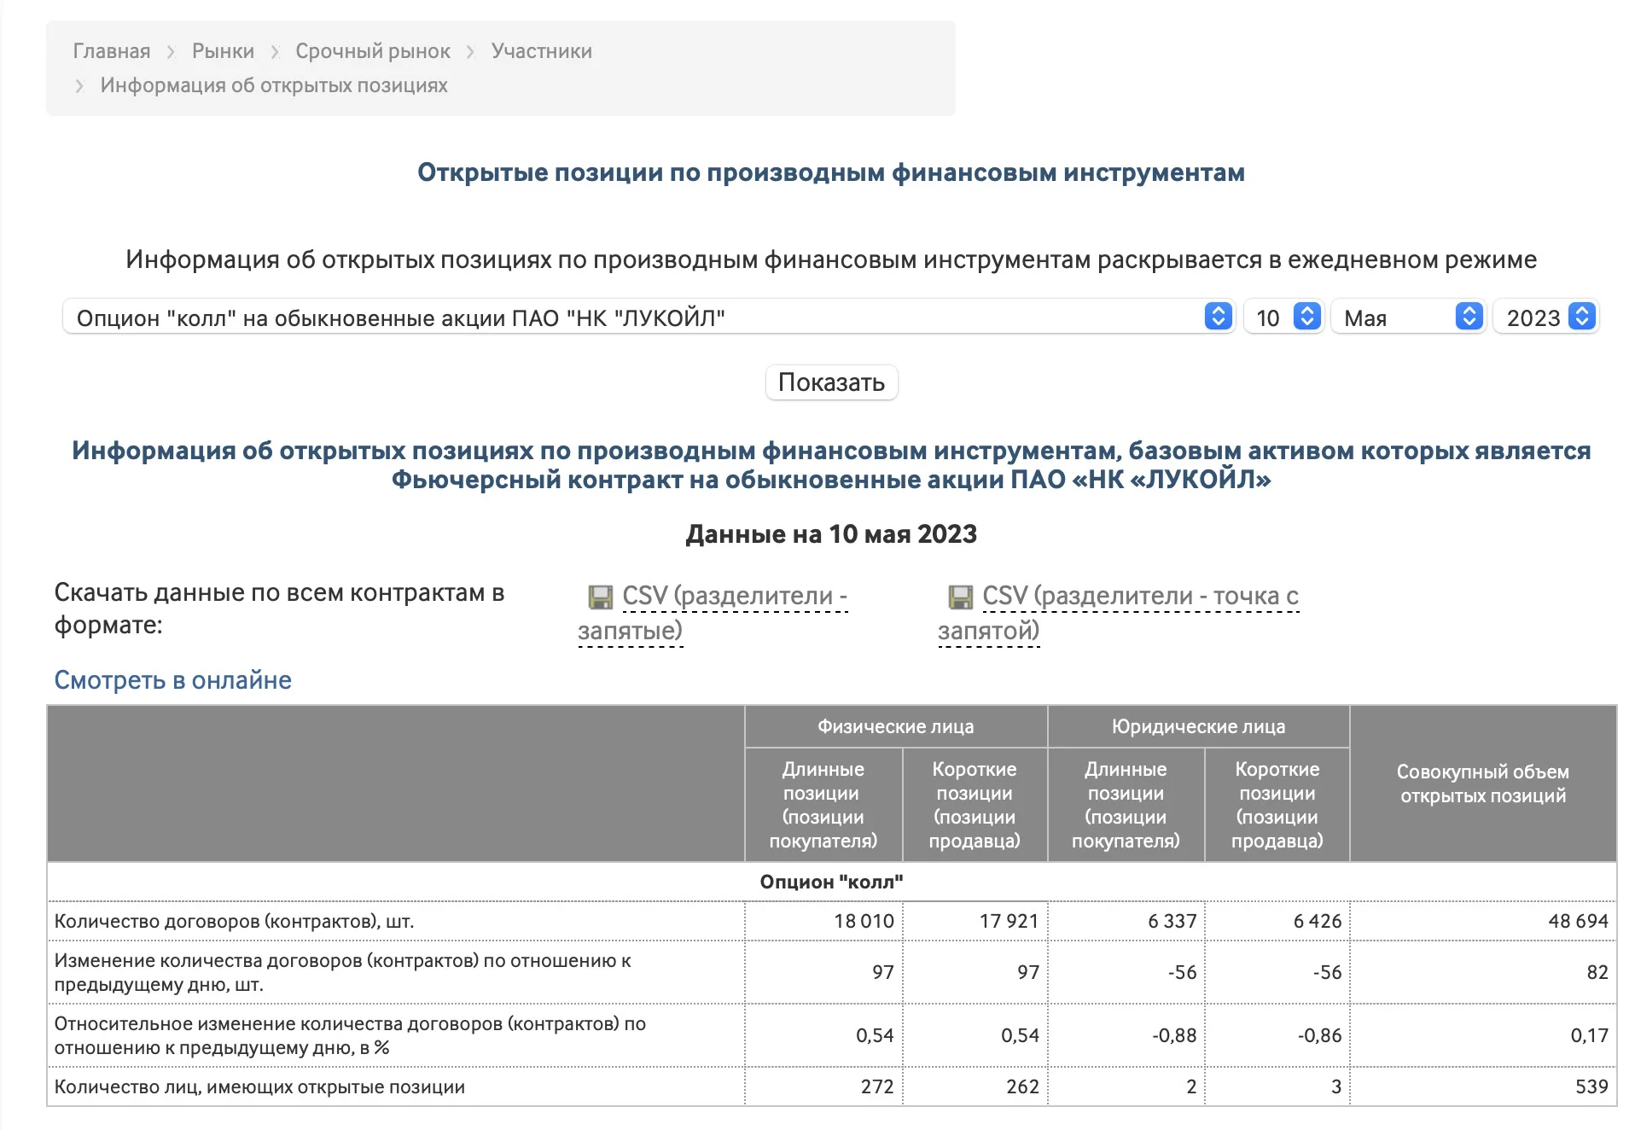Select the value 17 921 in the table
This screenshot has height=1130, width=1635.
tap(1009, 921)
